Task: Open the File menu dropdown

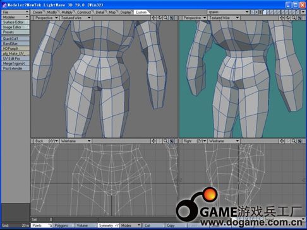Action: (x=15, y=12)
